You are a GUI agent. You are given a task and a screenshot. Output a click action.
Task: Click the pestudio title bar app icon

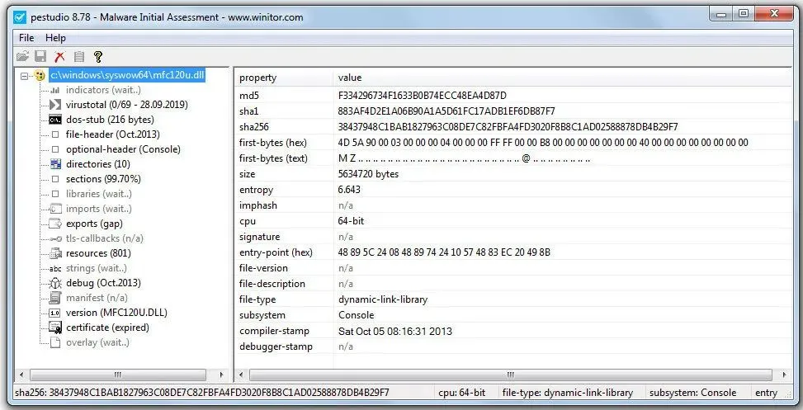coord(20,17)
